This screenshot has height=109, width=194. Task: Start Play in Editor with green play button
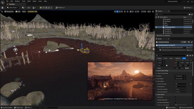[41, 8]
